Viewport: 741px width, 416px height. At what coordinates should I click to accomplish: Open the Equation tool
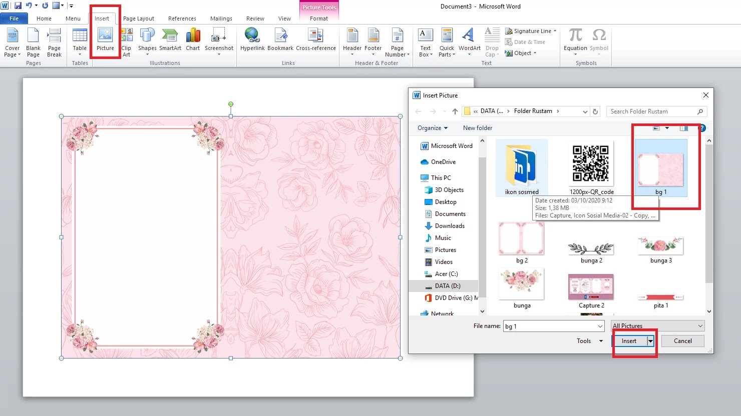pos(575,40)
